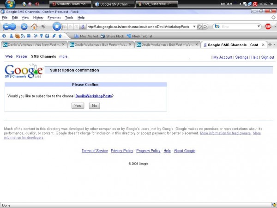Switch to Devils Workshop Edit Posts tab
This screenshot has width=277, height=208.
[101, 44]
